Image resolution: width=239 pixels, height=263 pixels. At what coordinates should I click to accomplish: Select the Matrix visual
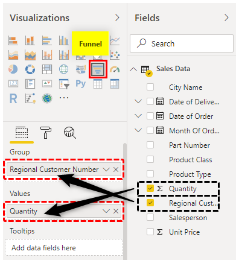pos(115,84)
